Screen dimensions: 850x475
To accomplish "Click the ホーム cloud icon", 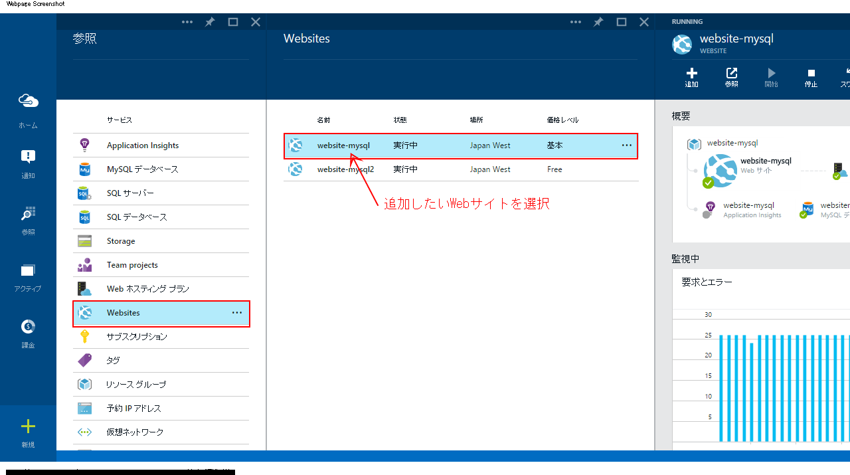I will [x=28, y=100].
